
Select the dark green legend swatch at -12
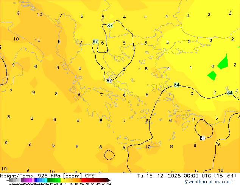49,180
